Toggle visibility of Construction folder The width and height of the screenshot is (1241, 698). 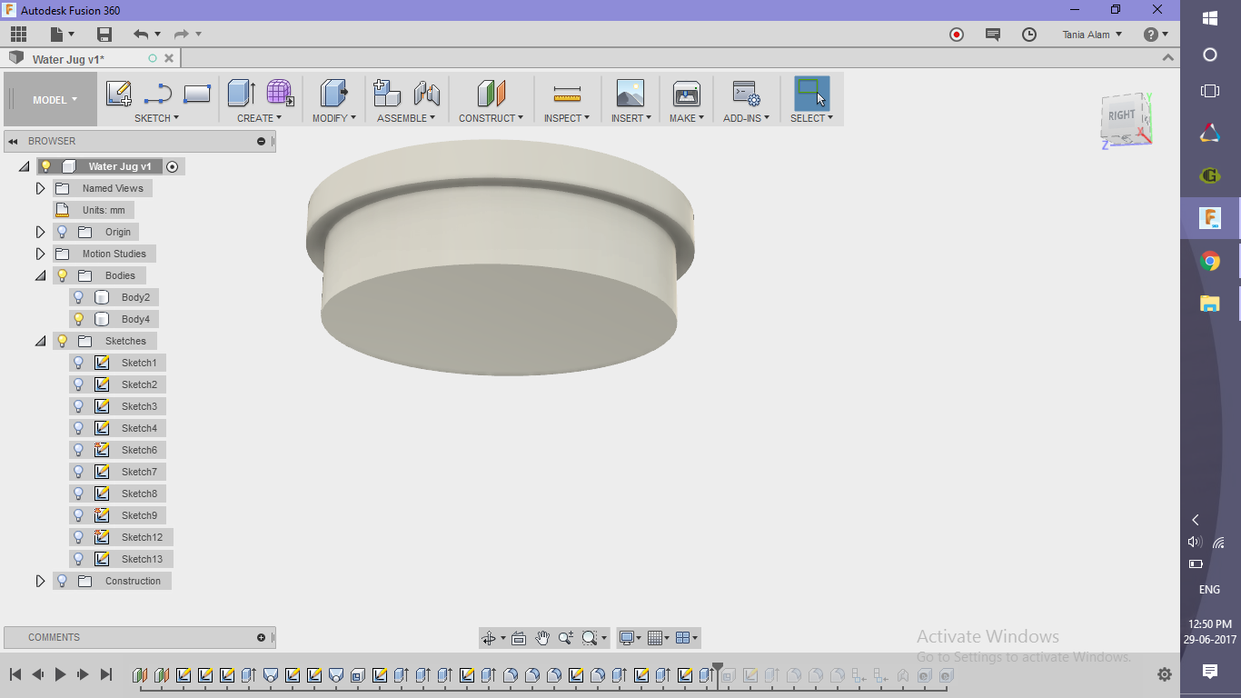[x=62, y=581]
